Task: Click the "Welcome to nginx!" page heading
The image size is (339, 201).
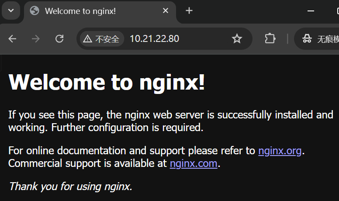Action: [x=107, y=82]
